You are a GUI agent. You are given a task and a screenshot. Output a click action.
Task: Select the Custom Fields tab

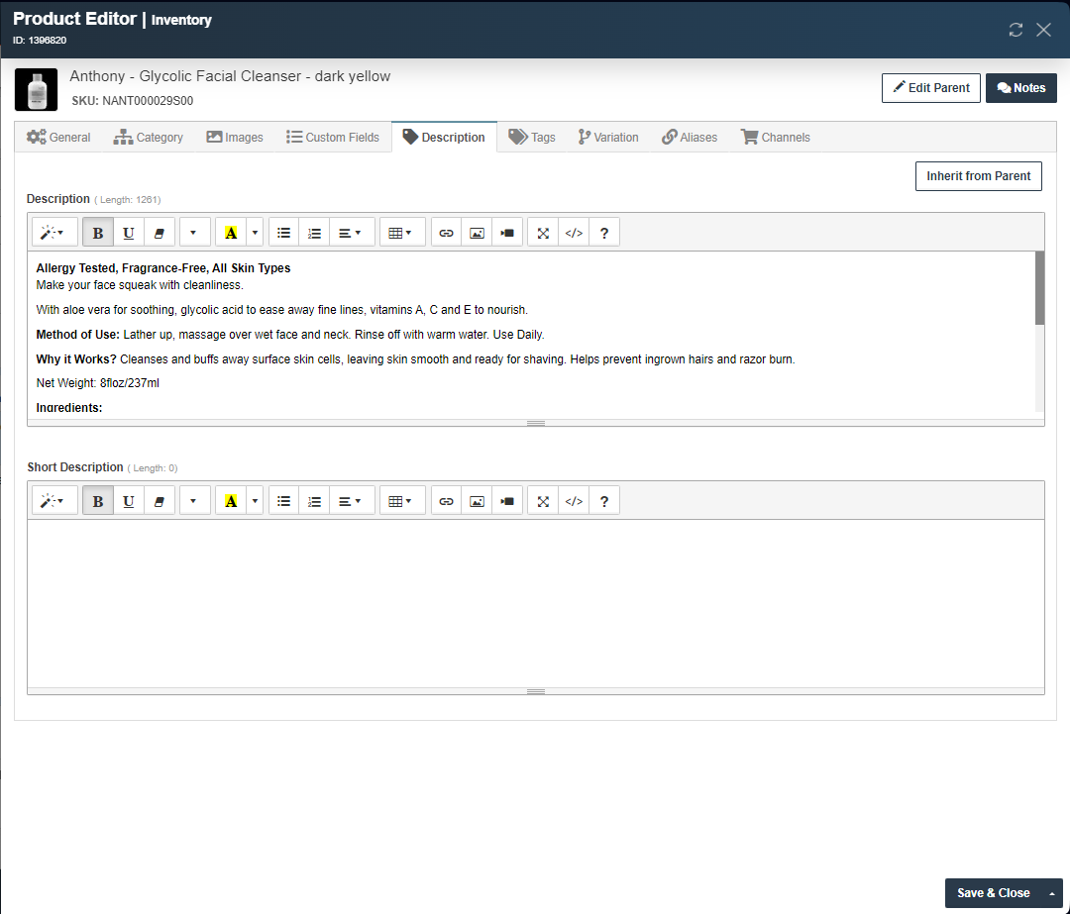point(333,137)
